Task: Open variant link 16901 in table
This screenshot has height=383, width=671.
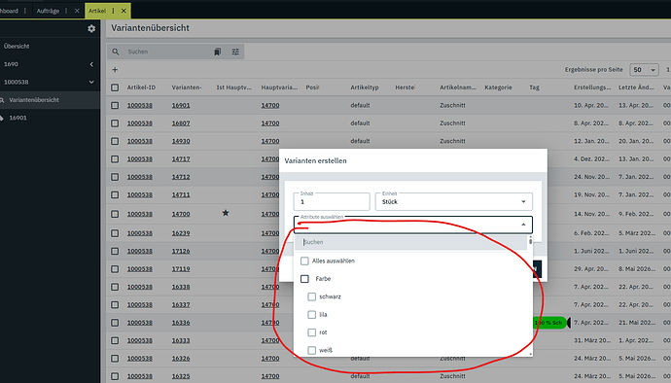Action: 181,105
